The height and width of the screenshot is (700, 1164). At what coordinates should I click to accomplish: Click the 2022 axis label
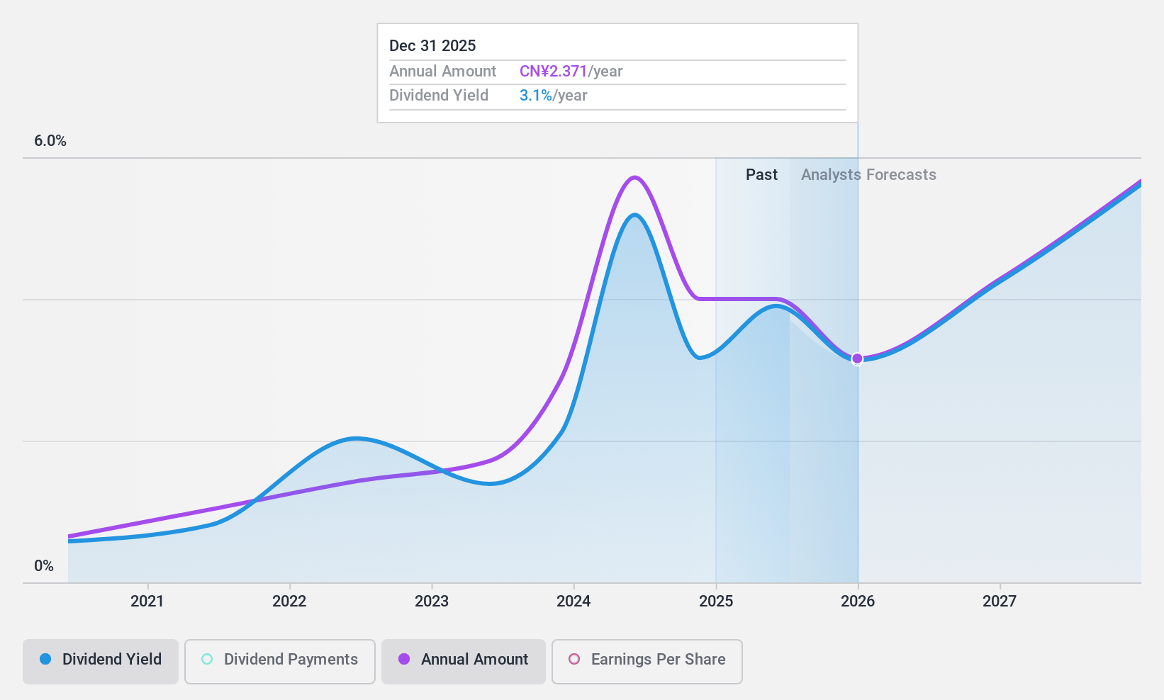pos(289,602)
